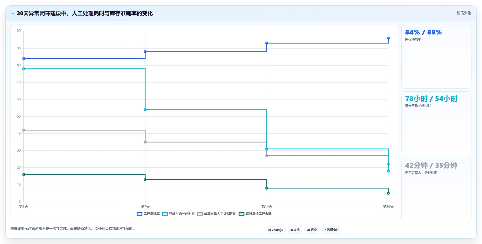The image size is (482, 244).
Task: Select the gray data point at 第14天 (27)
Action: click(x=267, y=156)
